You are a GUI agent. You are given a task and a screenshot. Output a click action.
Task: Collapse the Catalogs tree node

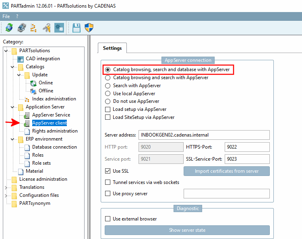(12, 67)
